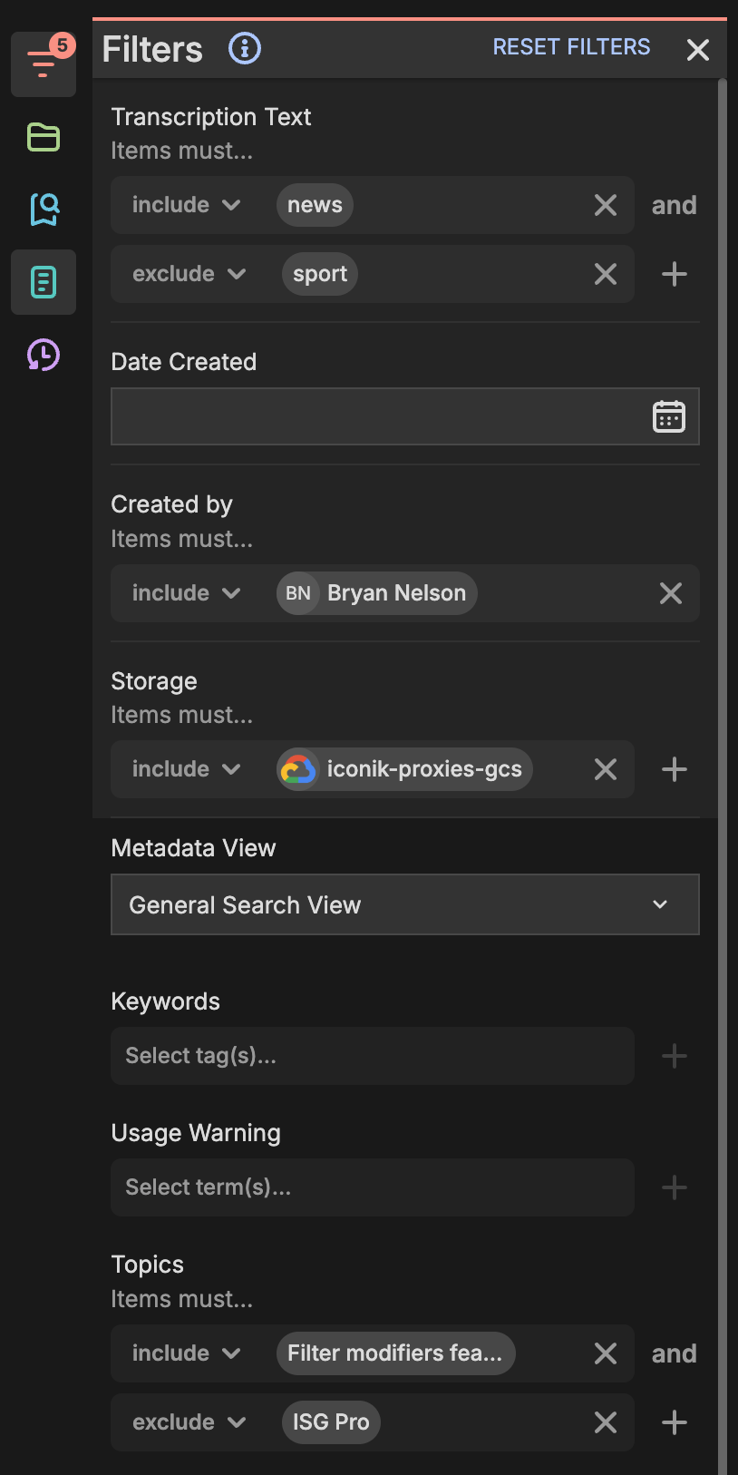The width and height of the screenshot is (738, 1475).
Task: Open include dropdown in Created by
Action: coord(187,593)
